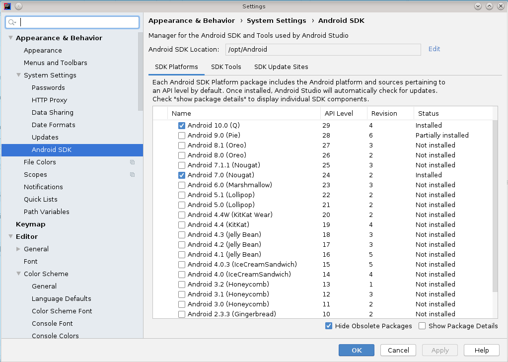Open the SDK Update Sites tab
Screen dimensions: 508x362
click(x=281, y=67)
